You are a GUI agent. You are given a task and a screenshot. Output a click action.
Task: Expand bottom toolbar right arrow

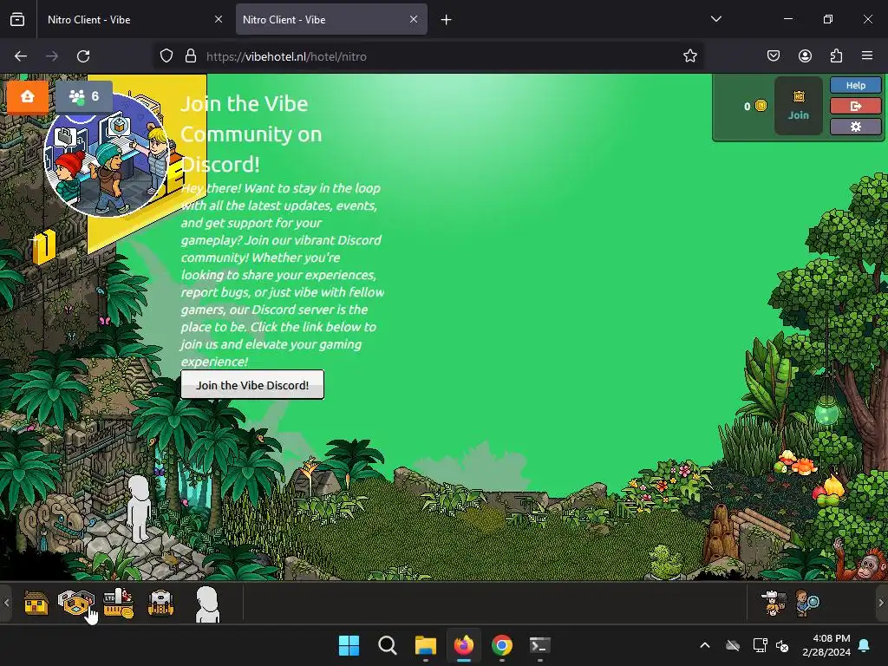point(881,604)
